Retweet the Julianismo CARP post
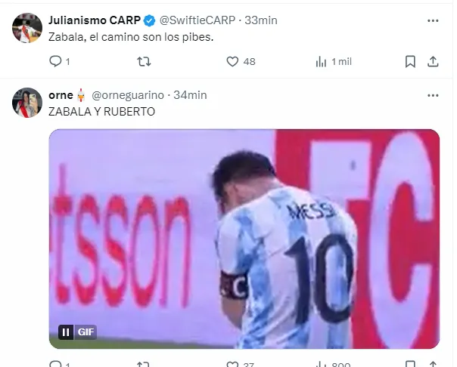Viewport: 457px width, 367px height. pyautogui.click(x=144, y=62)
